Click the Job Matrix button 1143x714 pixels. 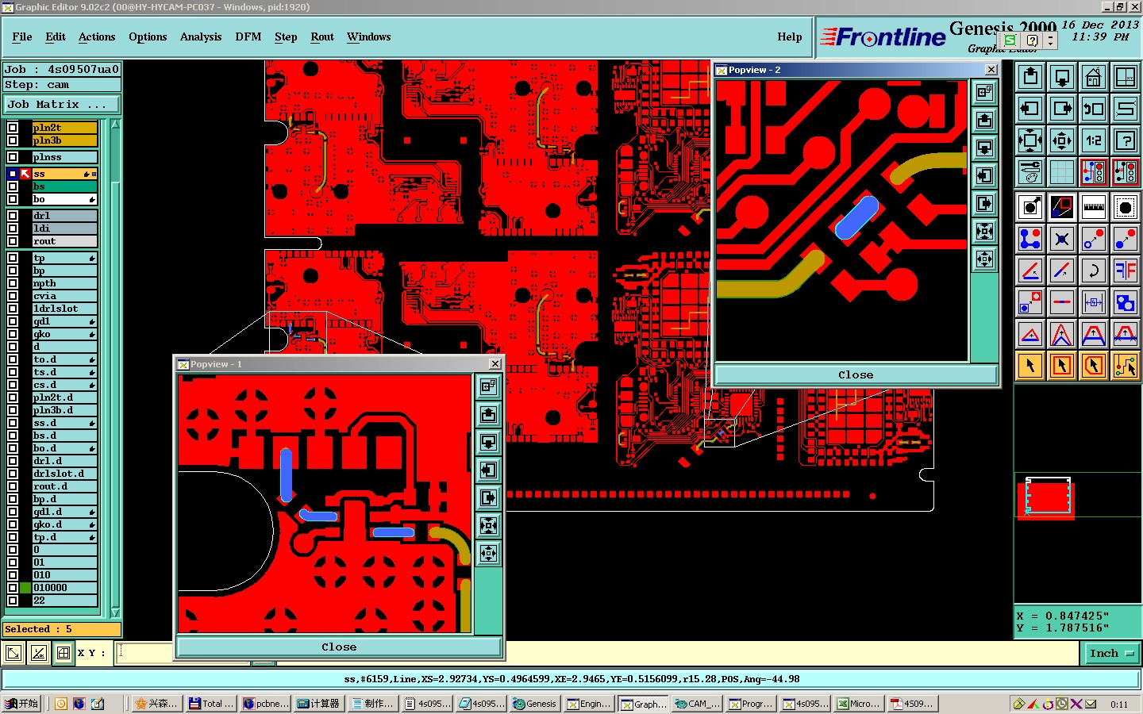(x=61, y=105)
